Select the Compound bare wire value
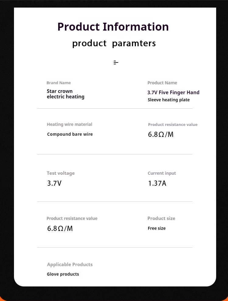The width and height of the screenshot is (228, 301). (70, 134)
